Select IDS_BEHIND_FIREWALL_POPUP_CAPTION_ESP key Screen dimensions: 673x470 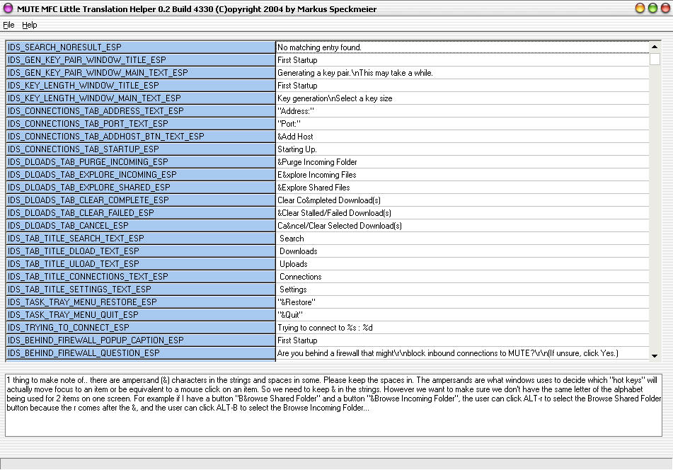[141, 340]
